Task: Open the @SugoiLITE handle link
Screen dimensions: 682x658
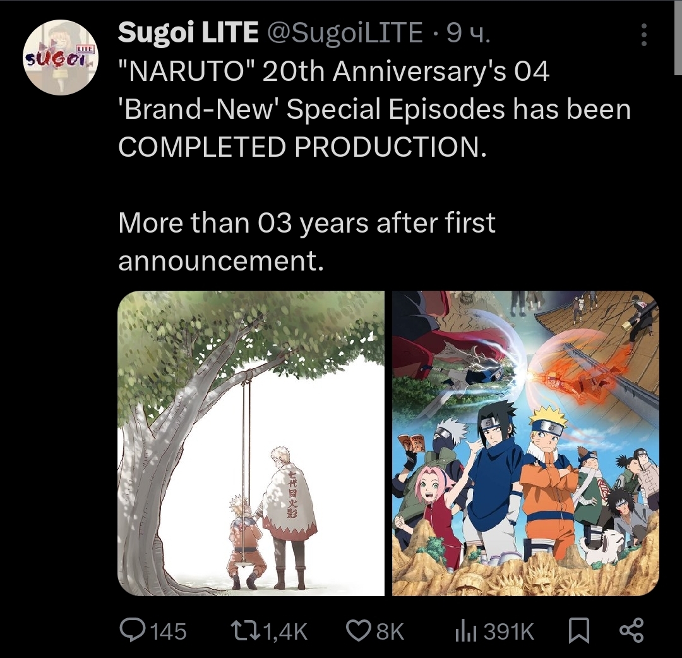Action: coord(345,33)
